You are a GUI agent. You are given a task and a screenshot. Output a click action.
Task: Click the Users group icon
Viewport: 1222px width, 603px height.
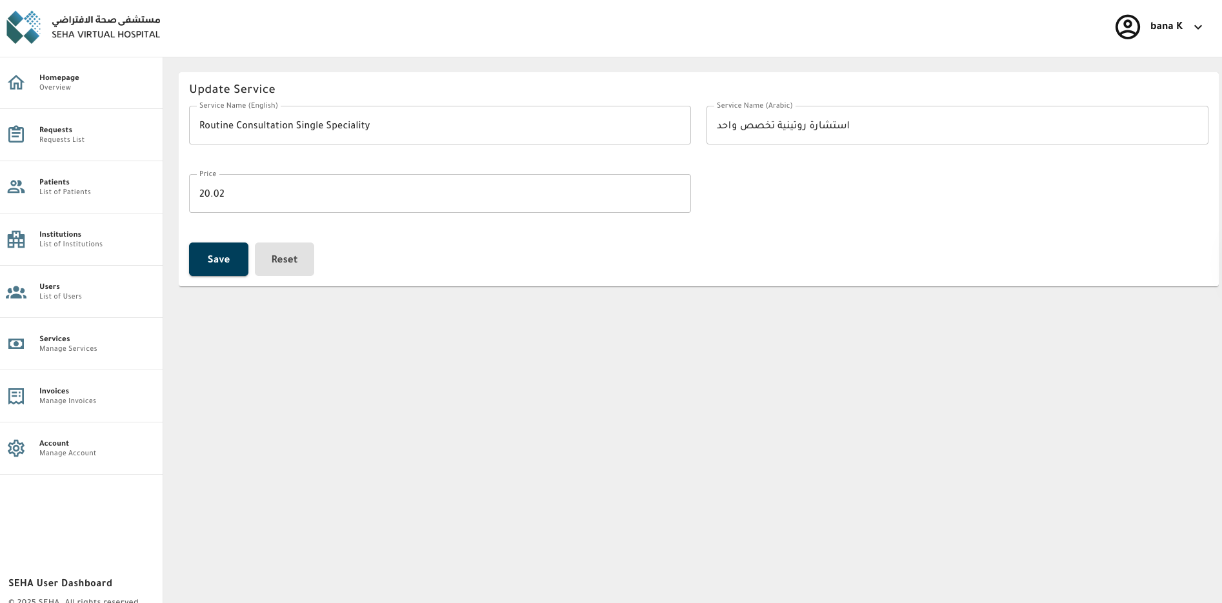pos(16,292)
